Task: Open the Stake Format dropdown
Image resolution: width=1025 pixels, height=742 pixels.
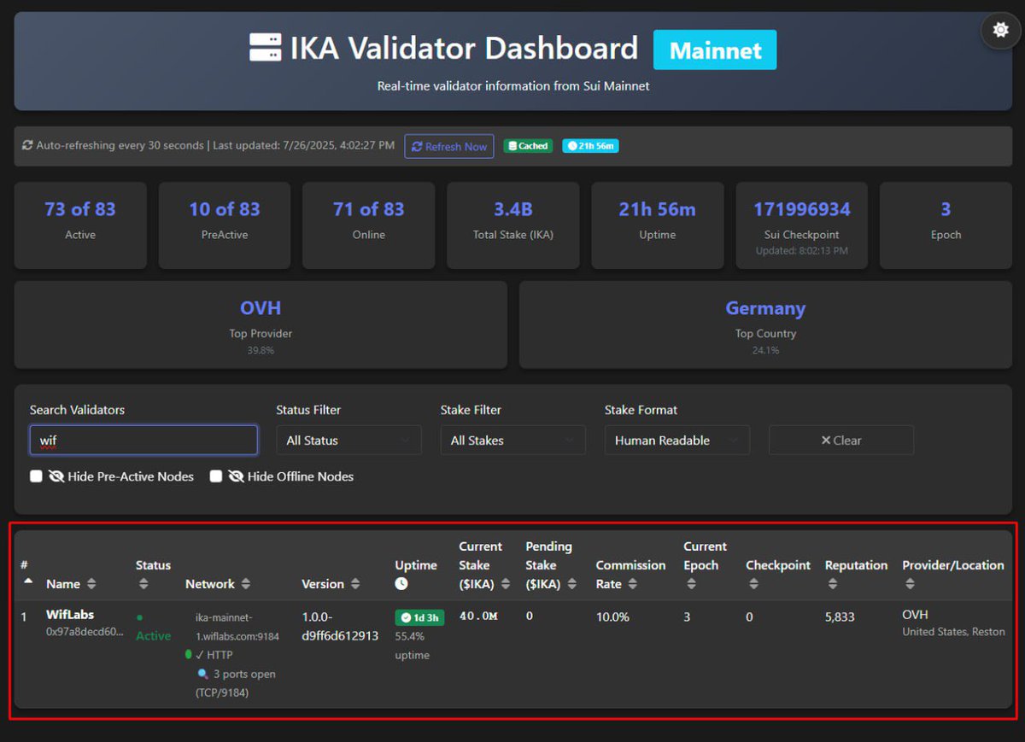Action: coord(677,441)
